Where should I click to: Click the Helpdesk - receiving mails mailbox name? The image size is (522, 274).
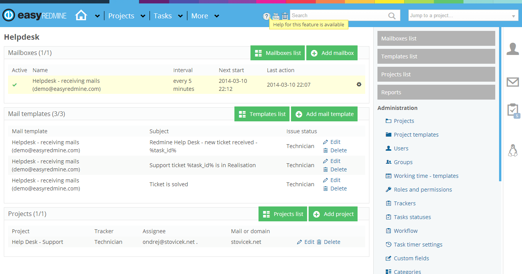pyautogui.click(x=67, y=85)
